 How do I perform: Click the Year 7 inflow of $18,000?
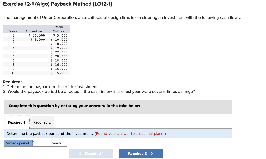[x=59, y=60]
